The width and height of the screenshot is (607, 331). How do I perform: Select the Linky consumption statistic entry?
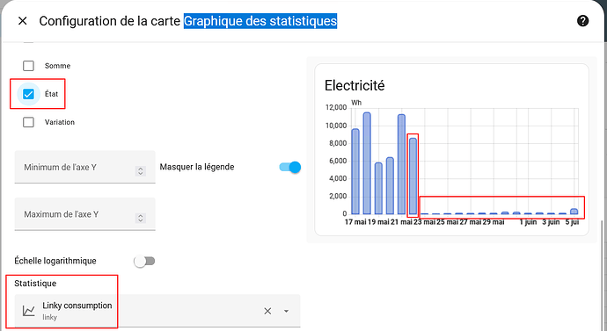(x=157, y=311)
